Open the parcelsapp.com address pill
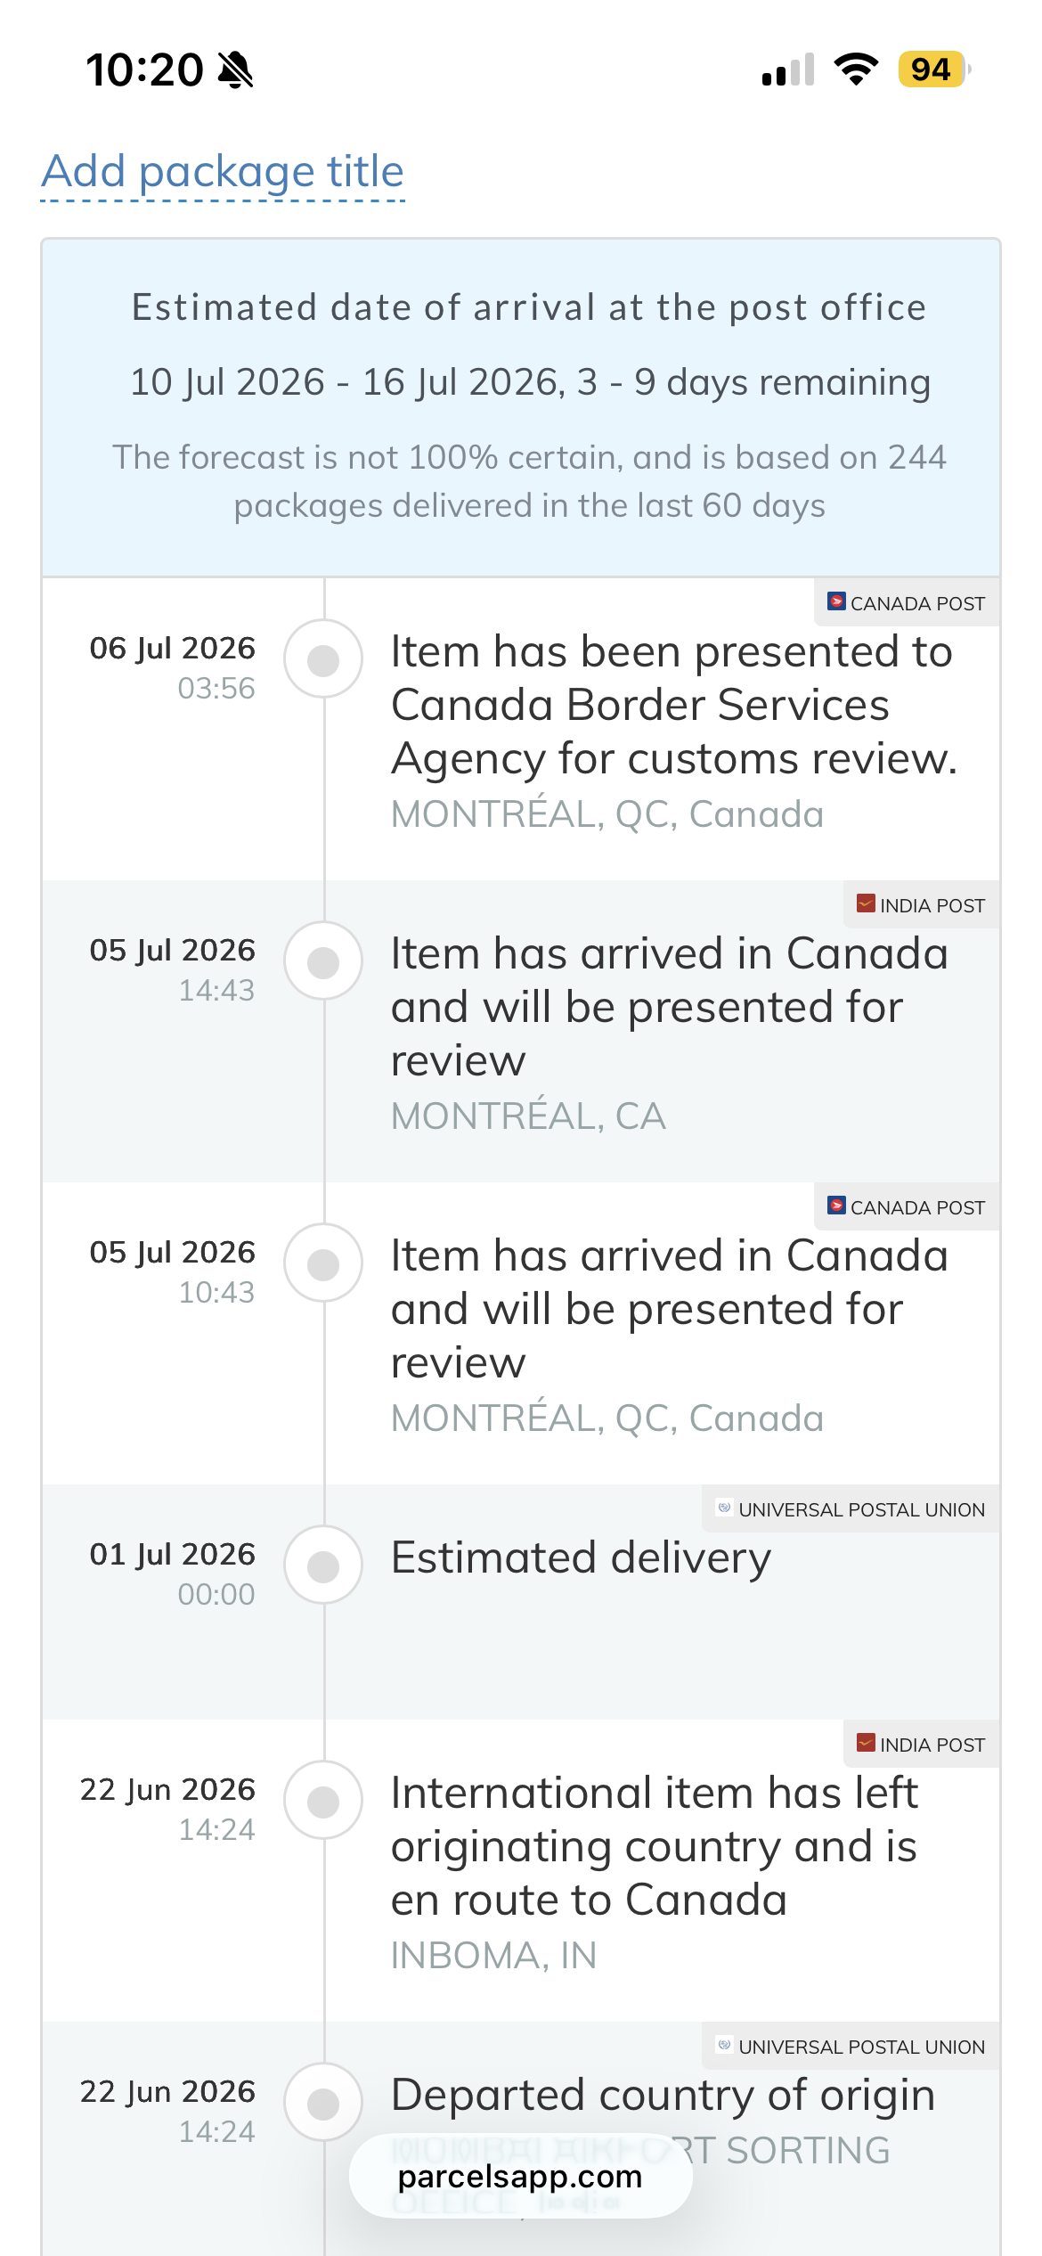The height and width of the screenshot is (2256, 1042). pos(520,2176)
